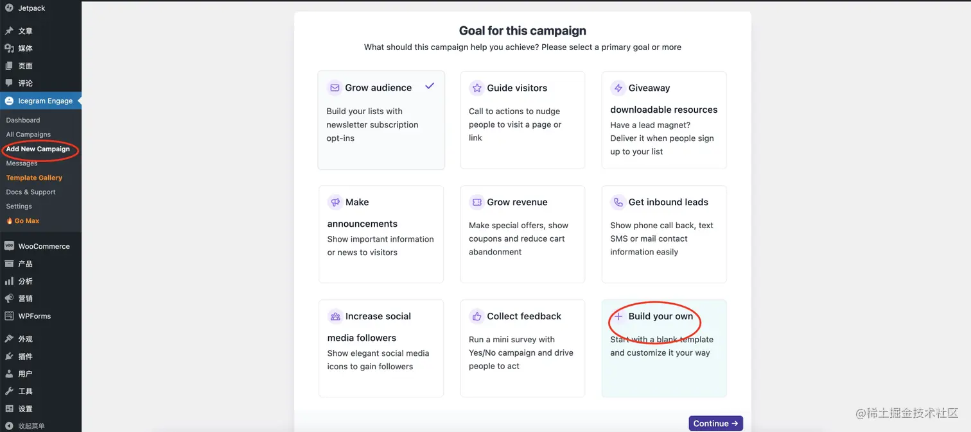Click the phone icon on Get inbound leads
This screenshot has height=432, width=971.
(x=618, y=202)
